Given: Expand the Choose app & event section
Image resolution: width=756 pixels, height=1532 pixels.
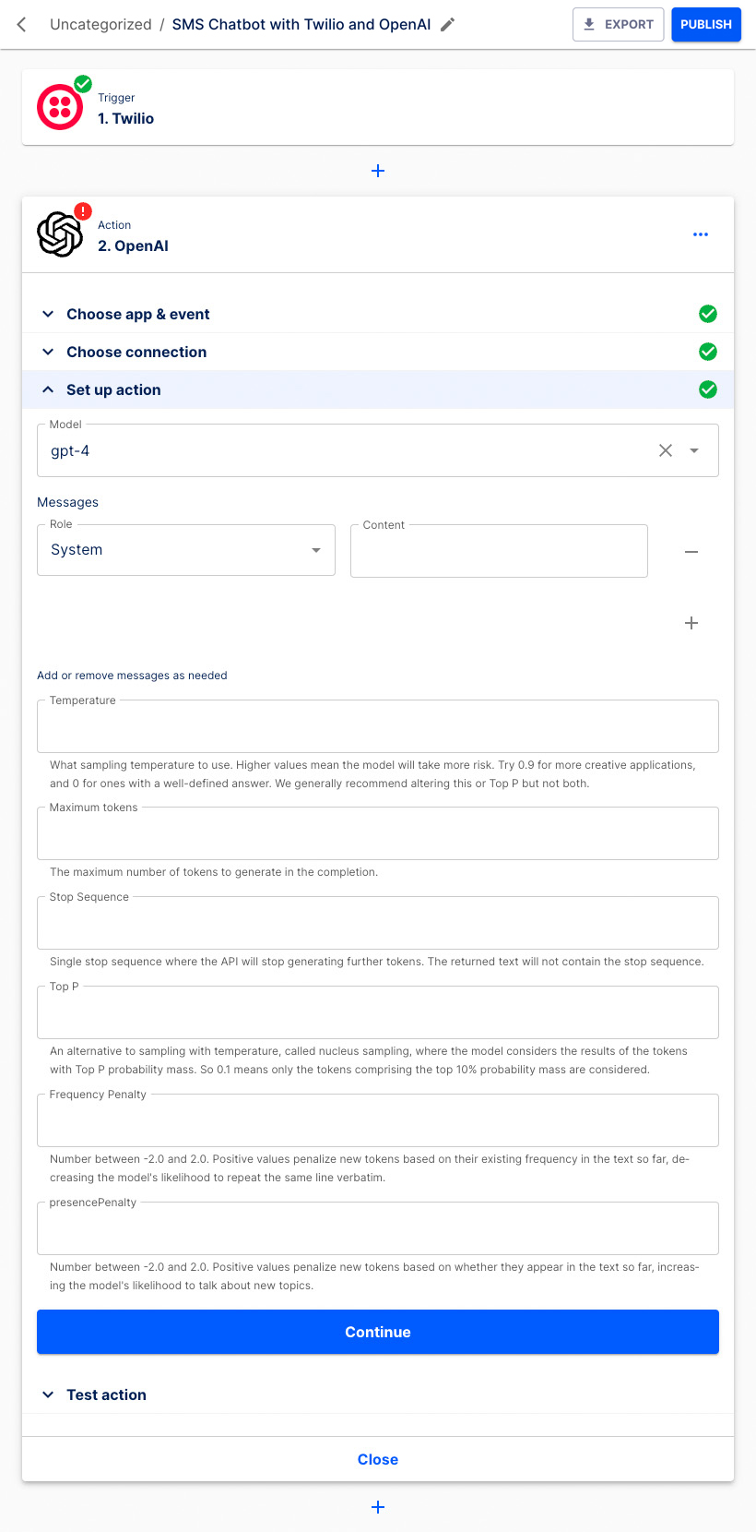Looking at the screenshot, I should 378,314.
